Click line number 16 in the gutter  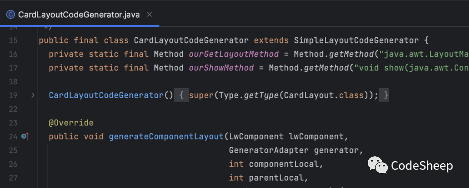pyautogui.click(x=13, y=54)
